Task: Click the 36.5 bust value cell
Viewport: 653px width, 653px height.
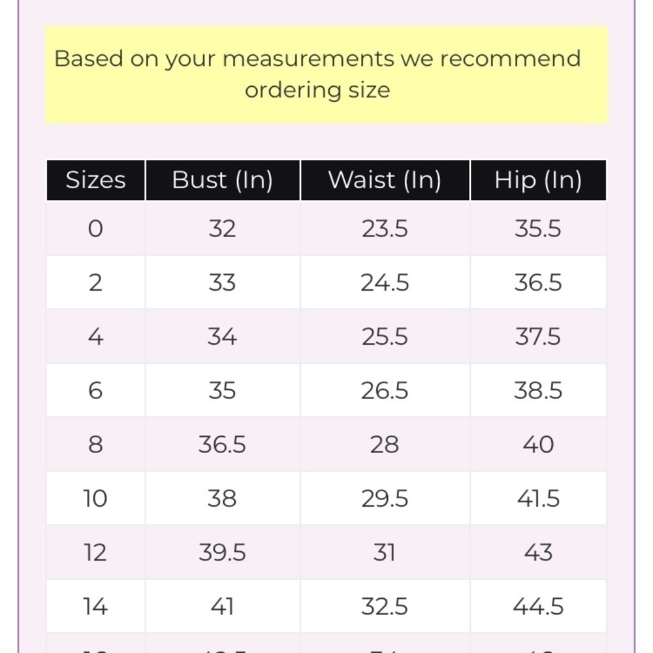Action: tap(223, 444)
